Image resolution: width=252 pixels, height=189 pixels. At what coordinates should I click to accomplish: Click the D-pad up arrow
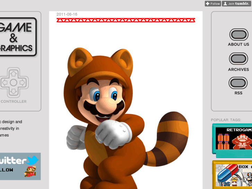pos(14,74)
